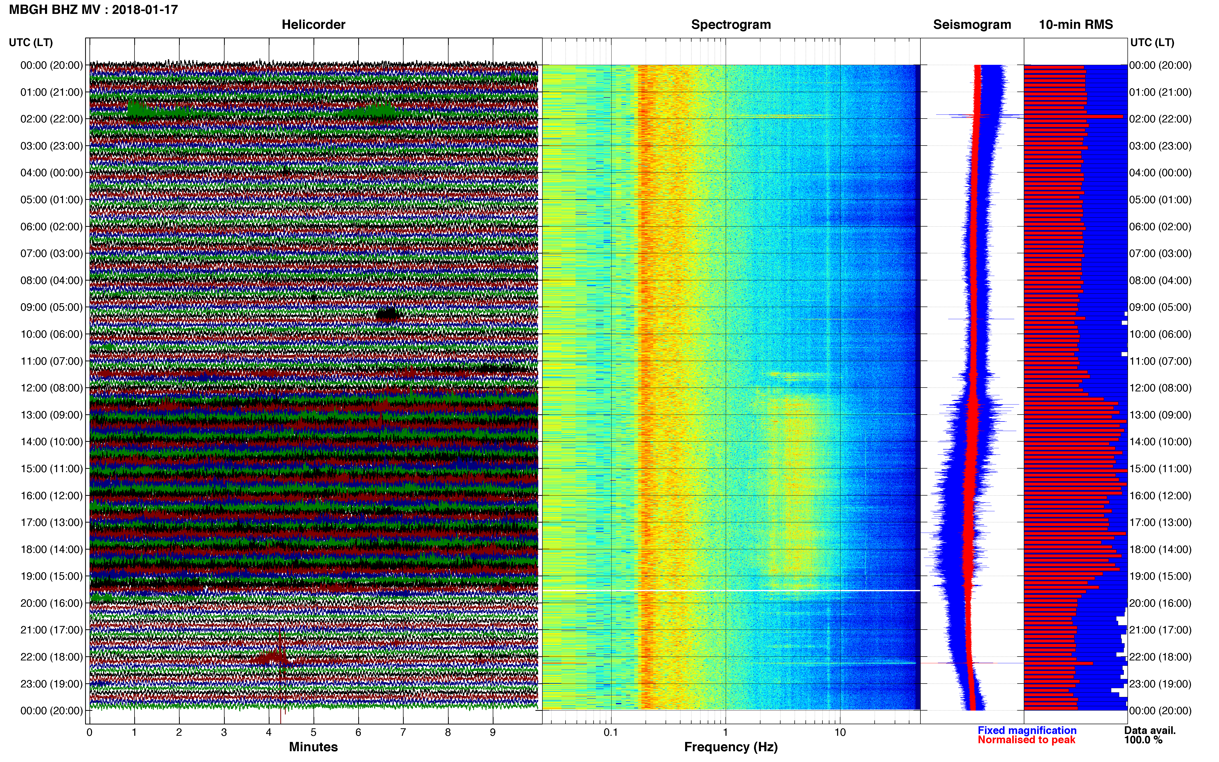The image size is (1219, 762).
Task: Click the "1" tick label on the frequency axis
Action: coord(726,732)
